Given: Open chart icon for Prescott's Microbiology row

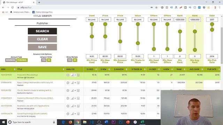Looking at the screenshot, I should pos(72,75).
